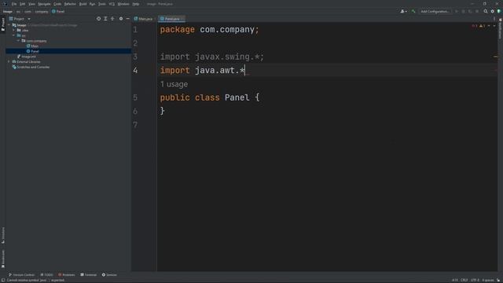Open VCS menu
The width and height of the screenshot is (503, 283).
pyautogui.click(x=112, y=4)
